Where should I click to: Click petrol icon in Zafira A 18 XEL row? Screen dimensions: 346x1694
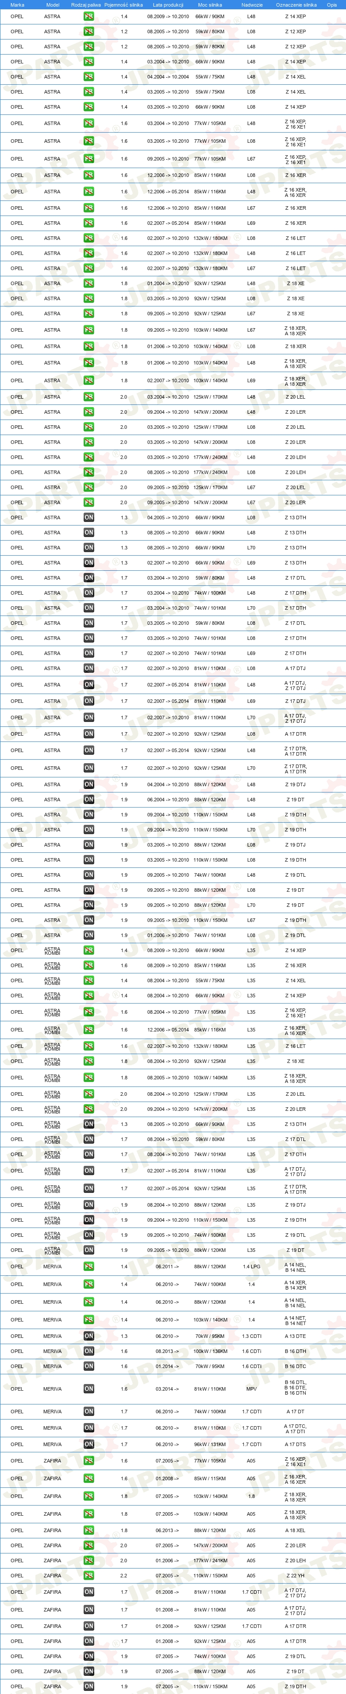coord(88,1530)
